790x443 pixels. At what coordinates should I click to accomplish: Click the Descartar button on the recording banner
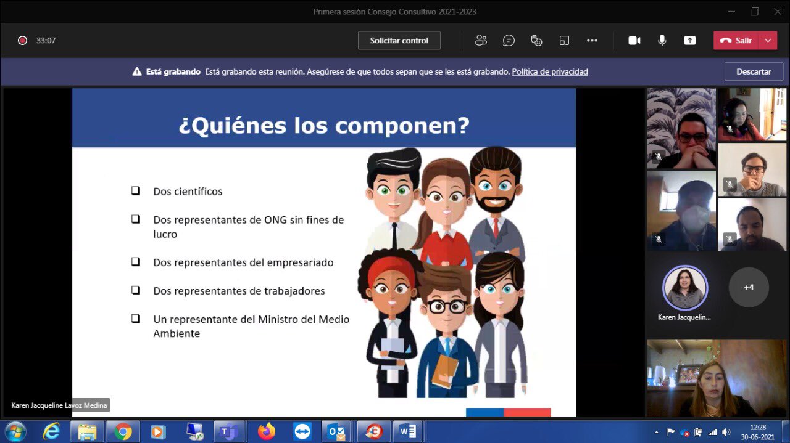click(x=754, y=71)
